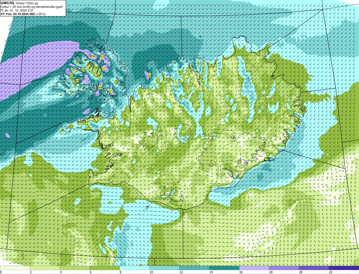Click the 6–8 m/s olive green color swatch

click(105, 268)
